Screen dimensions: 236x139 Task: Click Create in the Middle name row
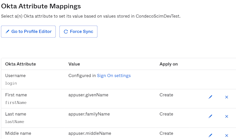(166, 133)
